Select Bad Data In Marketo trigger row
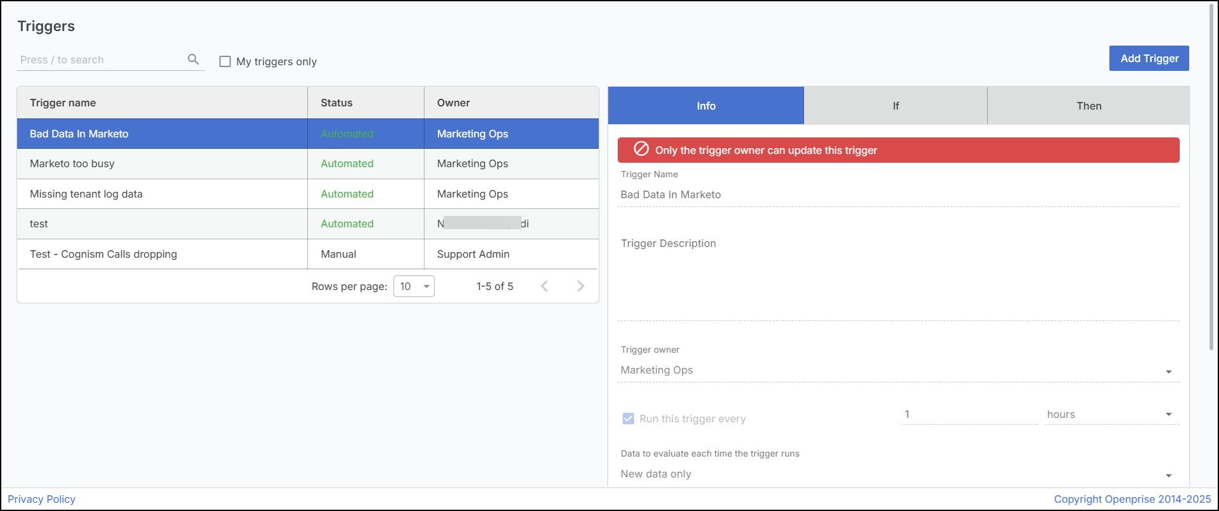1219x511 pixels. (x=308, y=134)
